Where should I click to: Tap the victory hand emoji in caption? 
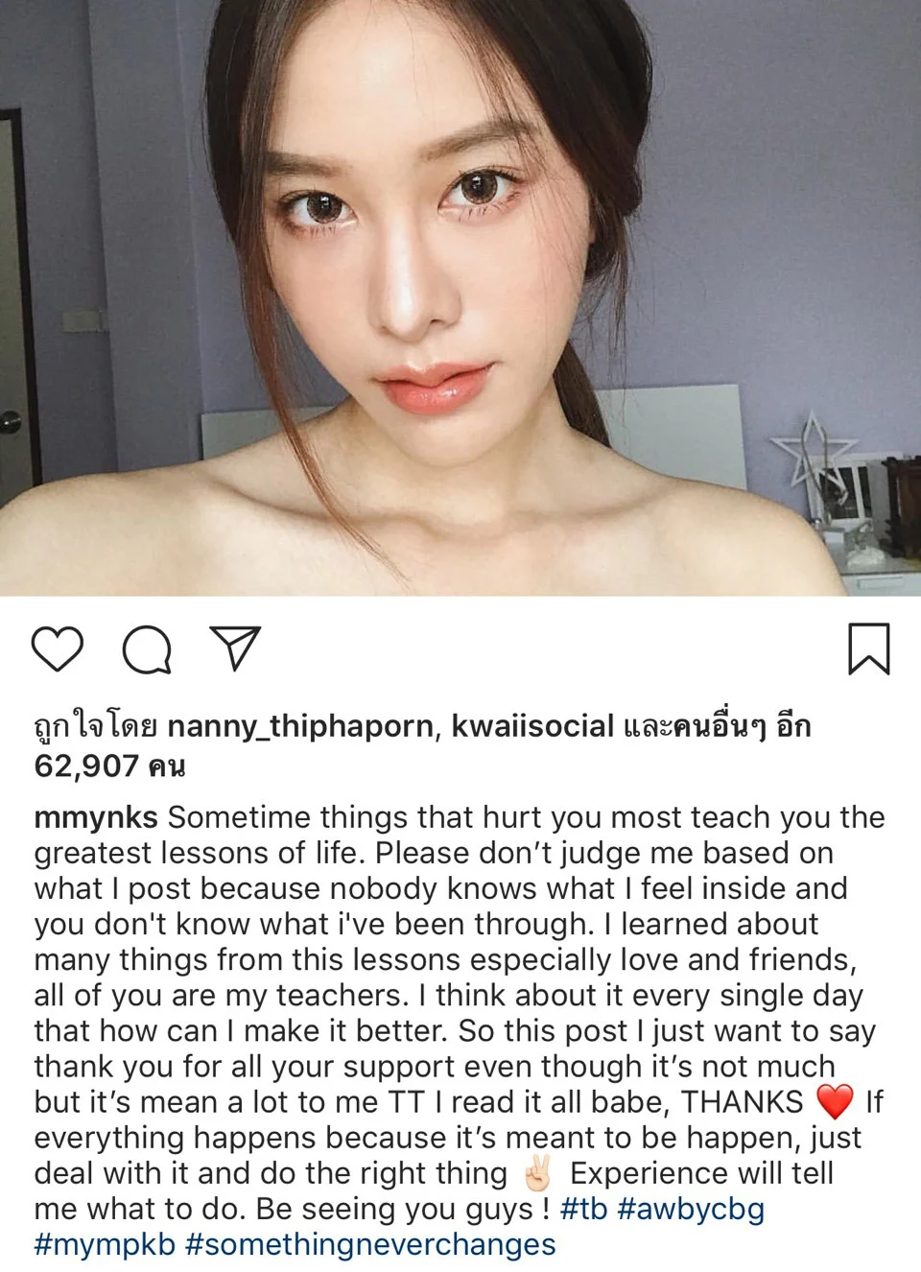pos(537,1172)
